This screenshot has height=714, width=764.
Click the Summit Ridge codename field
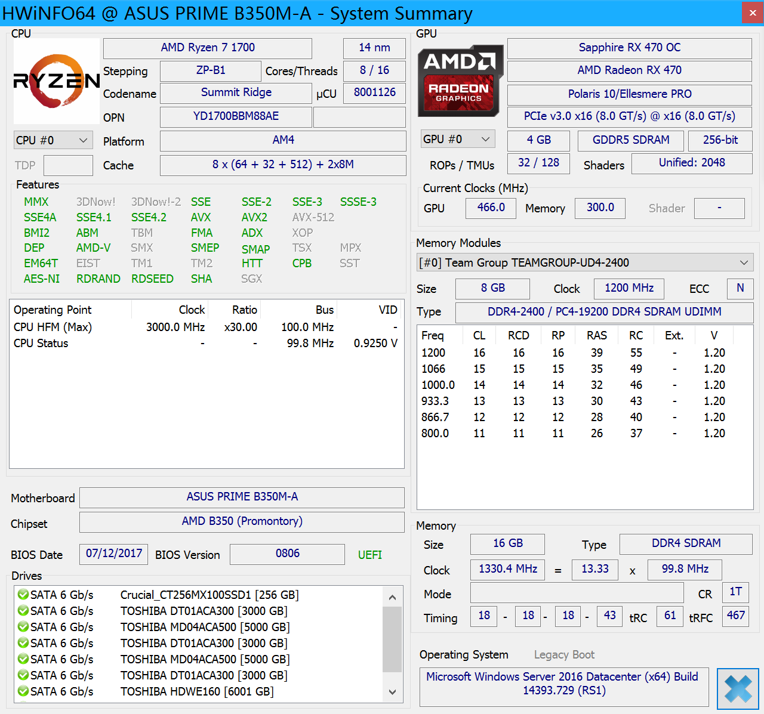tap(236, 92)
